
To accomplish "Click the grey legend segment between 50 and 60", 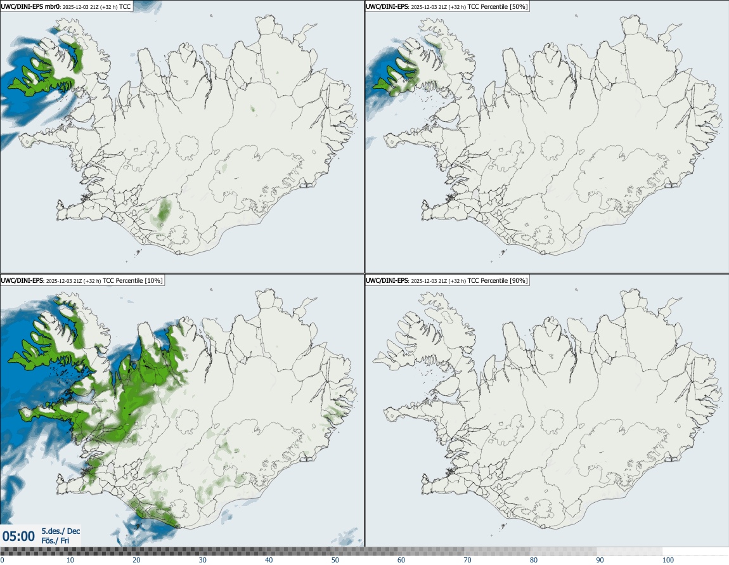I will (x=364, y=552).
